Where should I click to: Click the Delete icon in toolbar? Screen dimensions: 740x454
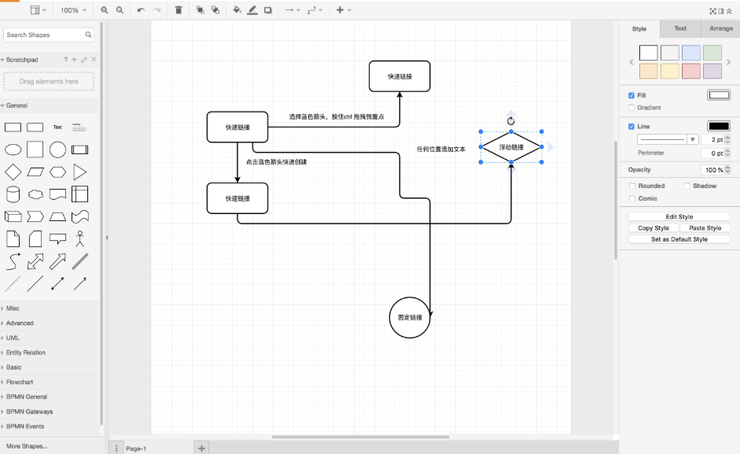tap(179, 10)
